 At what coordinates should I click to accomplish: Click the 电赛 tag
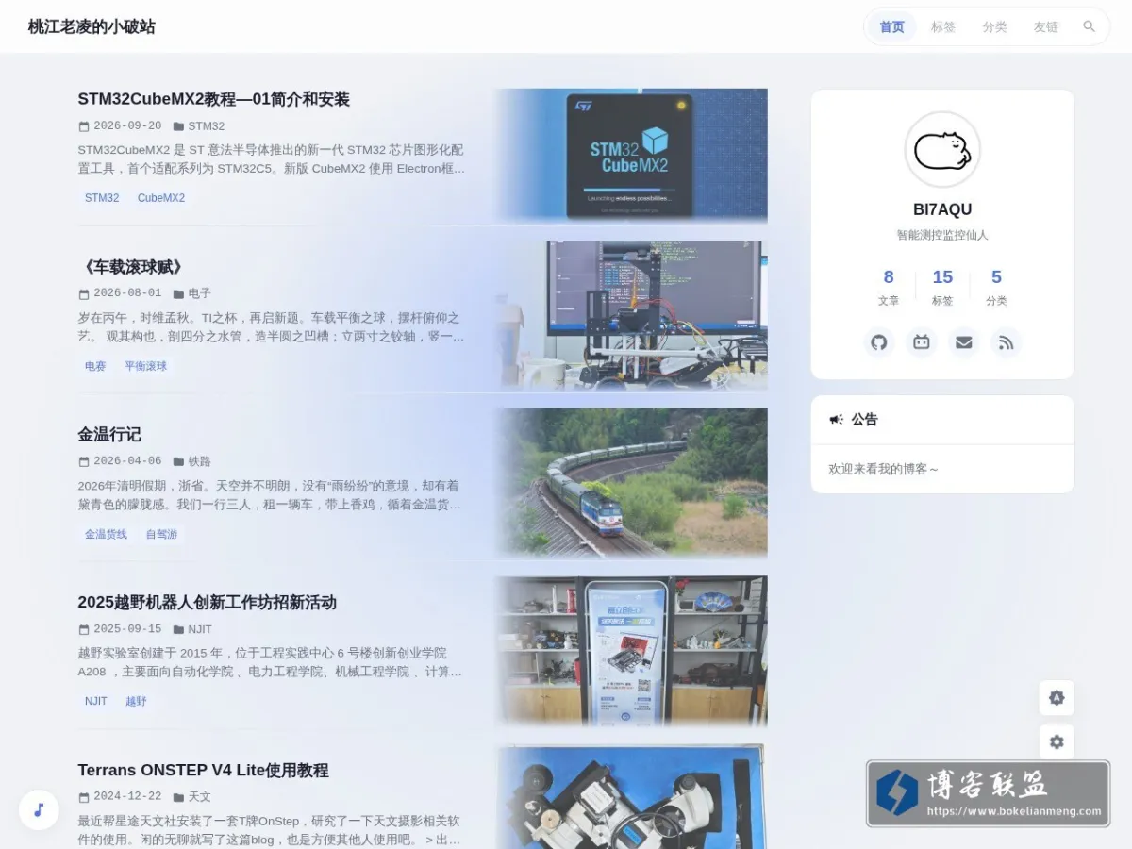95,366
